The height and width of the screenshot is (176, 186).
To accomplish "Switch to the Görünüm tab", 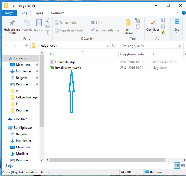I will (x=58, y=13).
